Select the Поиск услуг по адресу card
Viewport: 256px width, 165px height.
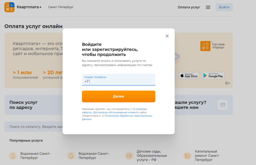(x=33, y=105)
